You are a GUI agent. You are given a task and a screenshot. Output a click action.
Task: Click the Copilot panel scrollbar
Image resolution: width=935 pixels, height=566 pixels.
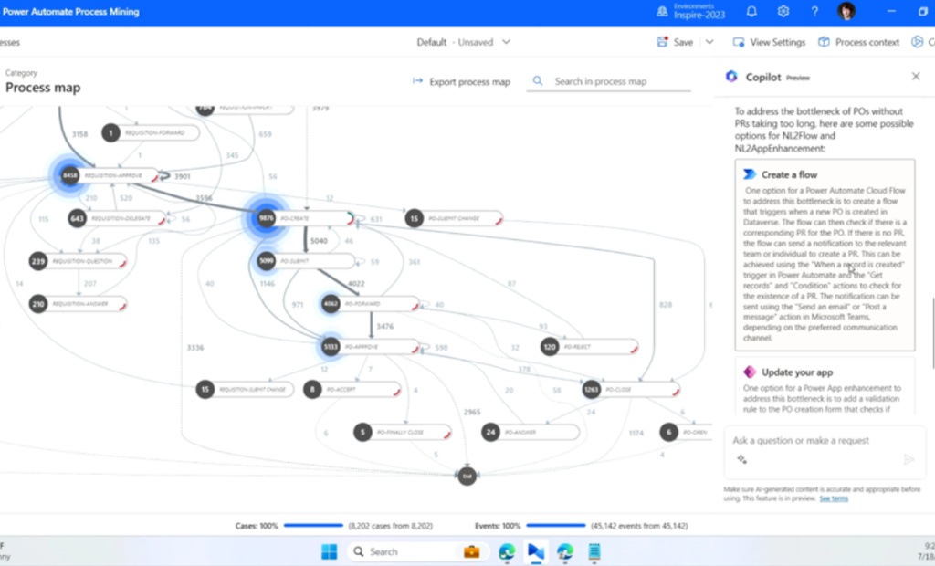(932, 333)
